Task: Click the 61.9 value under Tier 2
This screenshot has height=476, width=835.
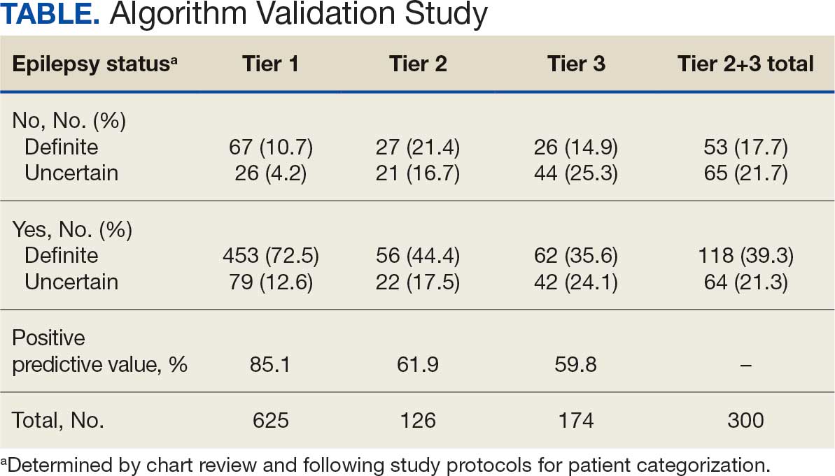Action: [418, 364]
